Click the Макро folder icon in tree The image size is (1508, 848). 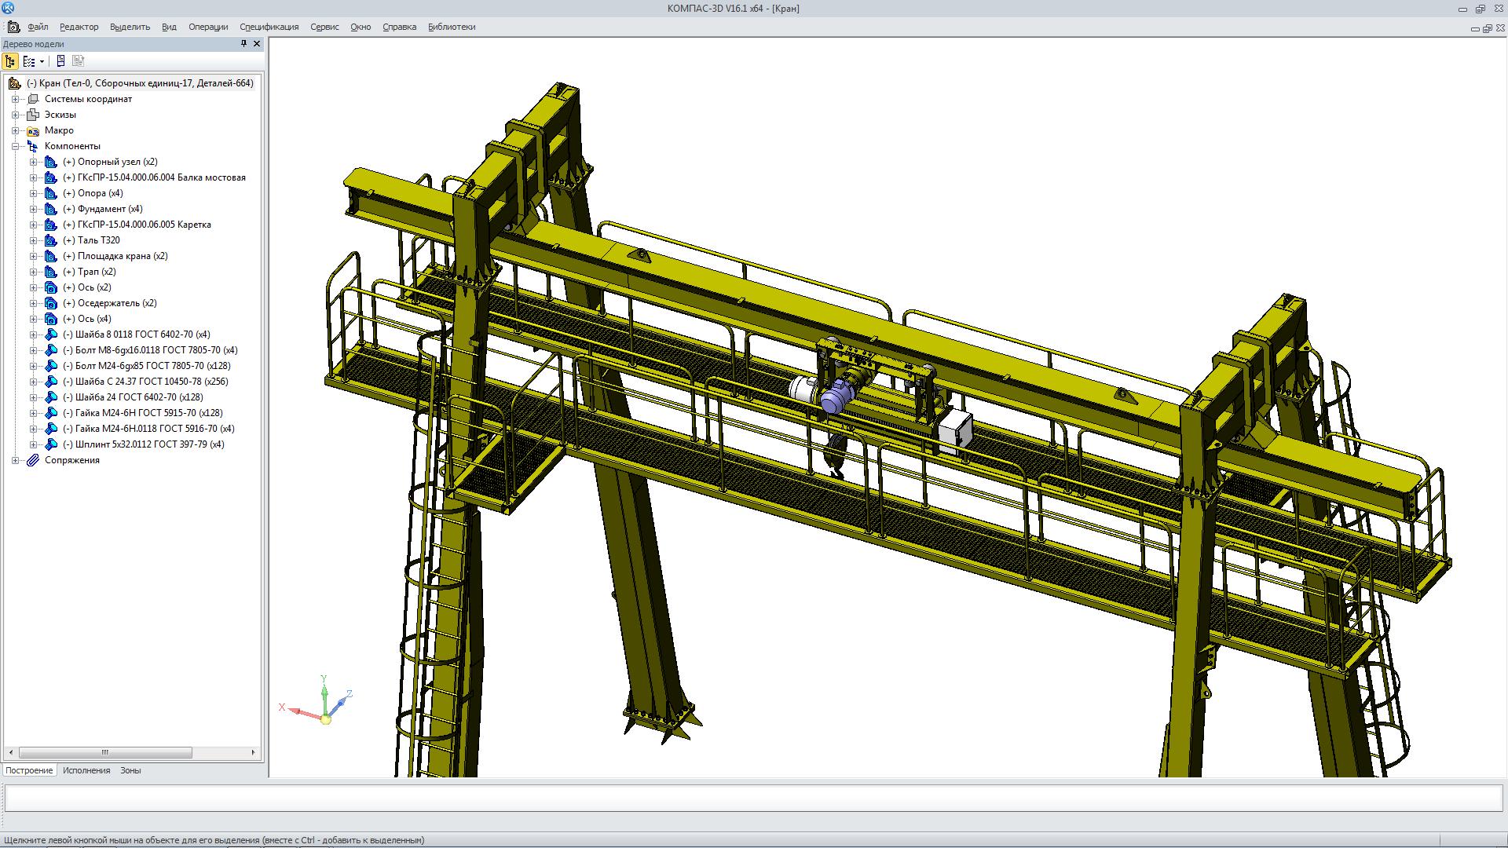33,130
